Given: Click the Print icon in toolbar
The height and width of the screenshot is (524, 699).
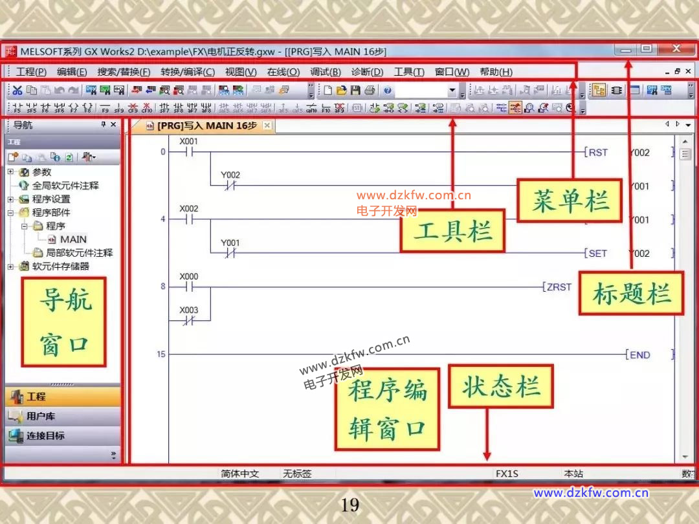Looking at the screenshot, I should pyautogui.click(x=369, y=91).
